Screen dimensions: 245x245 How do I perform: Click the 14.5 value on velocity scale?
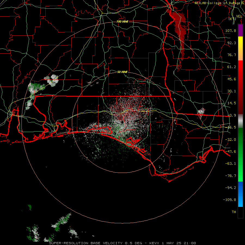(x=232, y=103)
